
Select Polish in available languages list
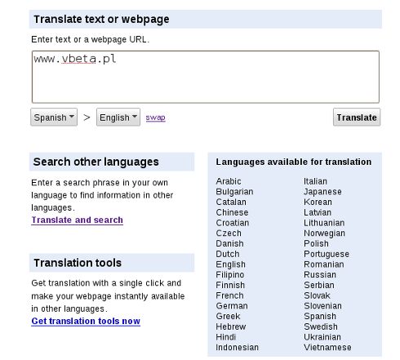pos(316,243)
